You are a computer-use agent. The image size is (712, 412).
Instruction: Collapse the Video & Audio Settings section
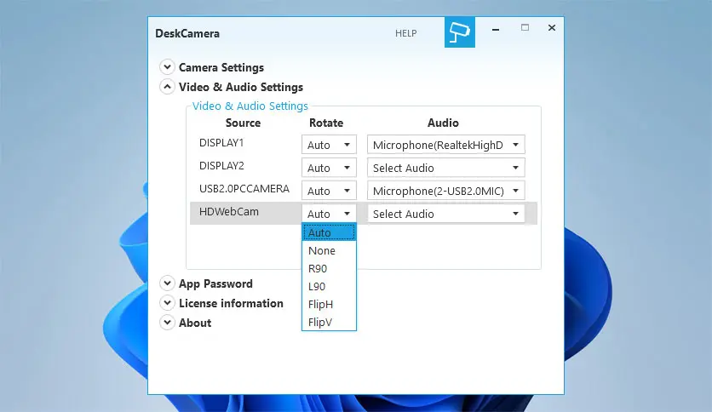click(x=167, y=87)
